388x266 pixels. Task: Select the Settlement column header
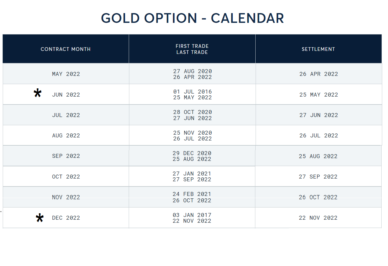click(318, 49)
